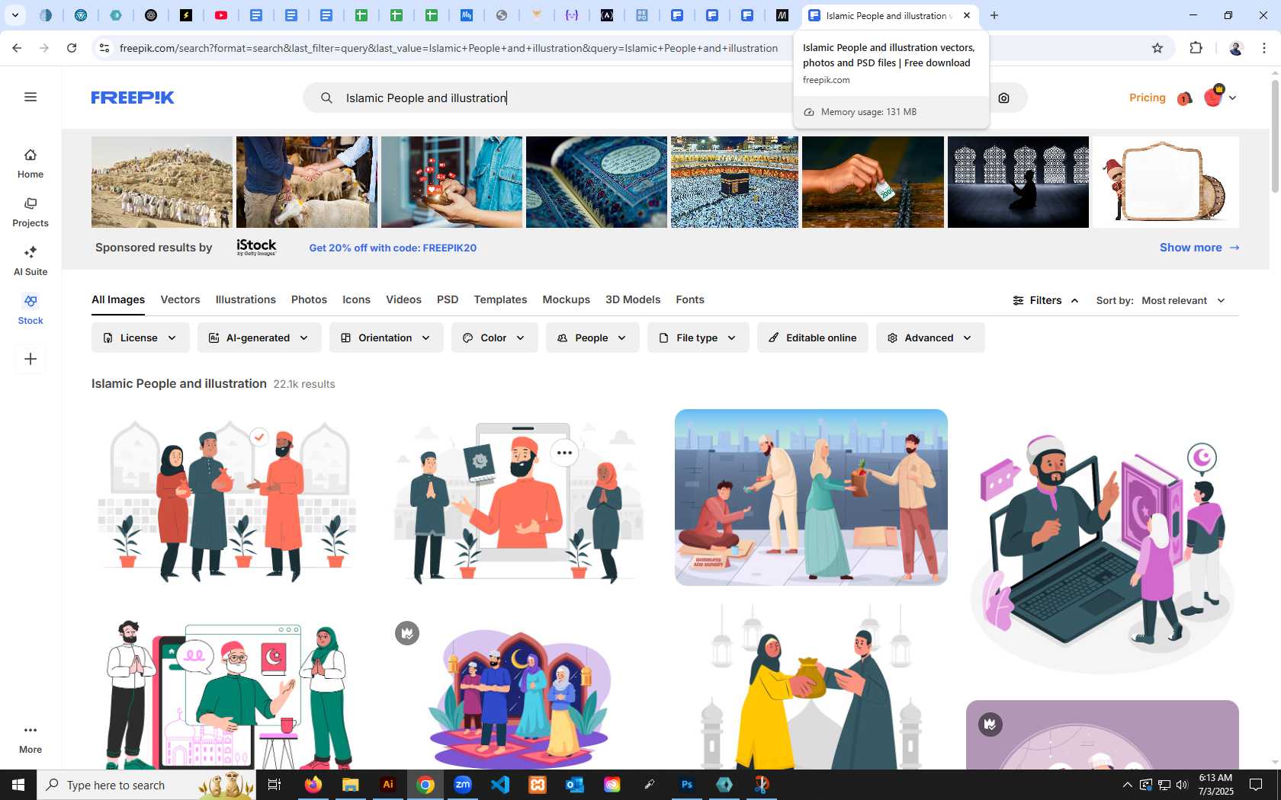1281x800 pixels.
Task: Select All Images tab
Action: coord(118,299)
